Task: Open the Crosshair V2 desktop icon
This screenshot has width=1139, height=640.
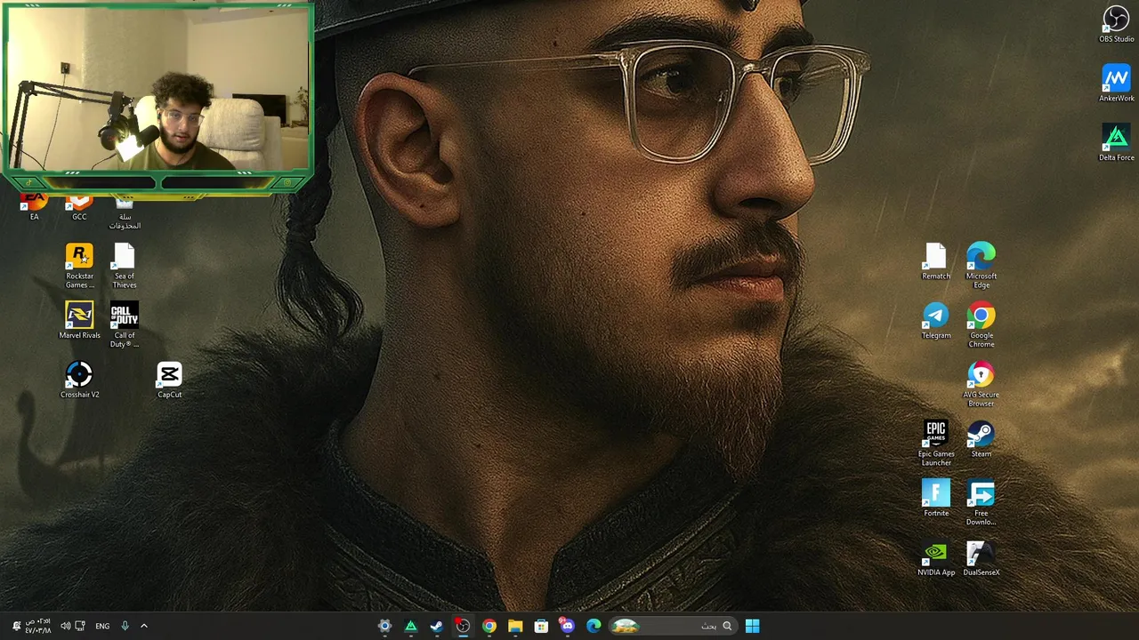Action: point(79,380)
